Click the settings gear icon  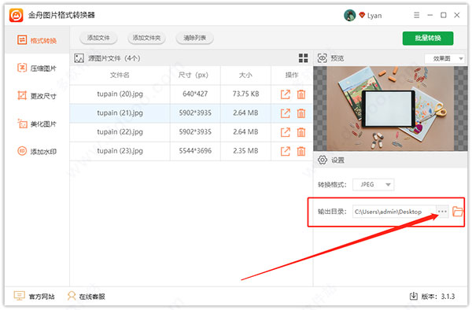coord(322,161)
